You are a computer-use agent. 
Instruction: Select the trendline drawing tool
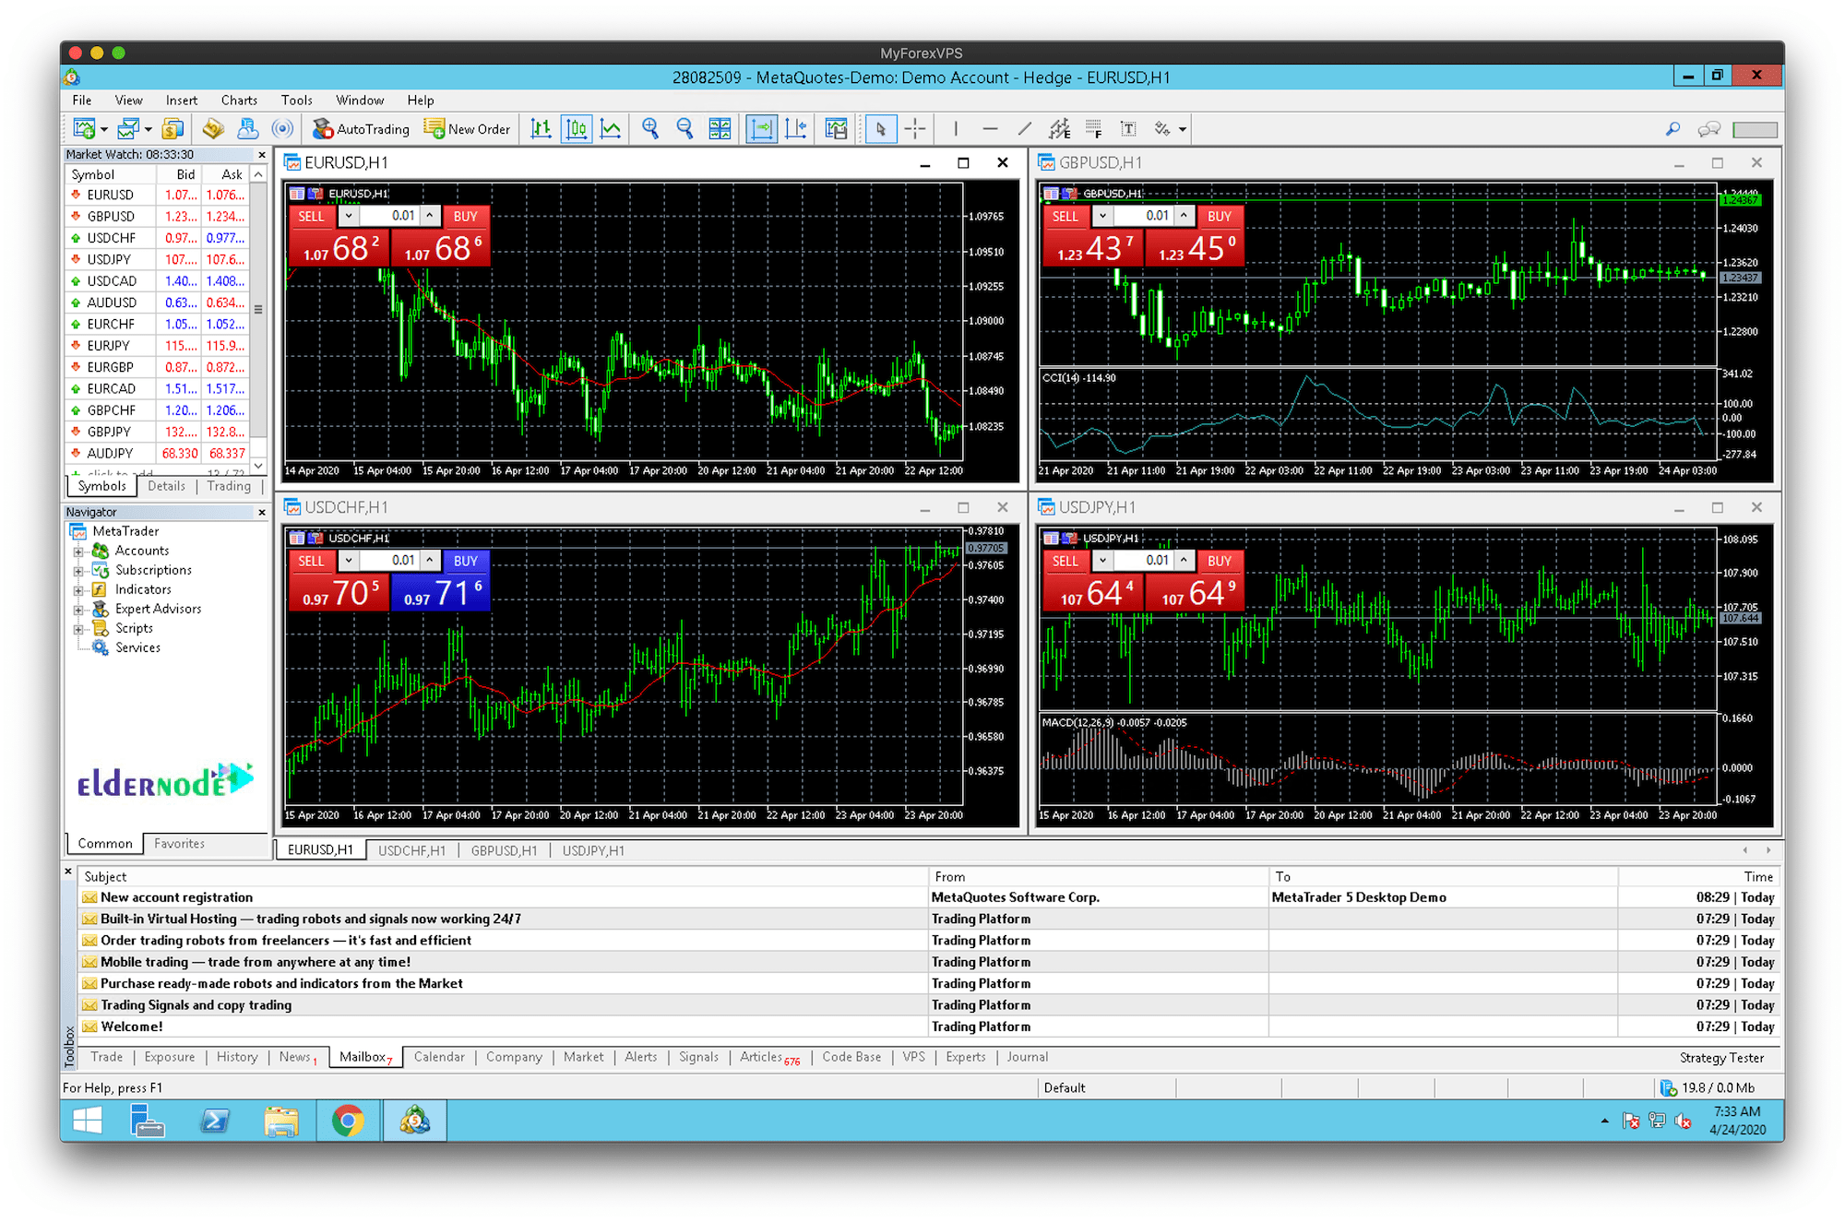(1024, 129)
